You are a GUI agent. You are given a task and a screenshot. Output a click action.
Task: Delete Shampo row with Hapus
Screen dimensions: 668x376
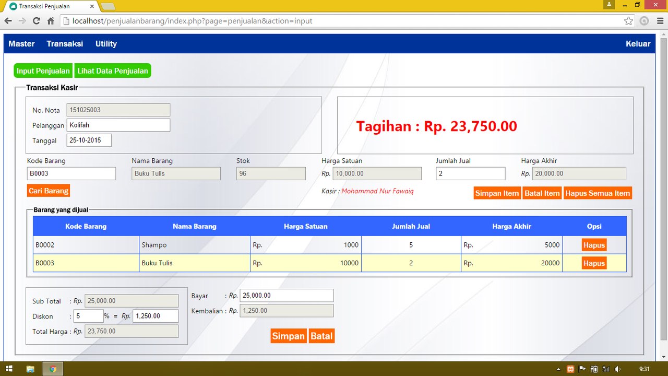(x=594, y=245)
